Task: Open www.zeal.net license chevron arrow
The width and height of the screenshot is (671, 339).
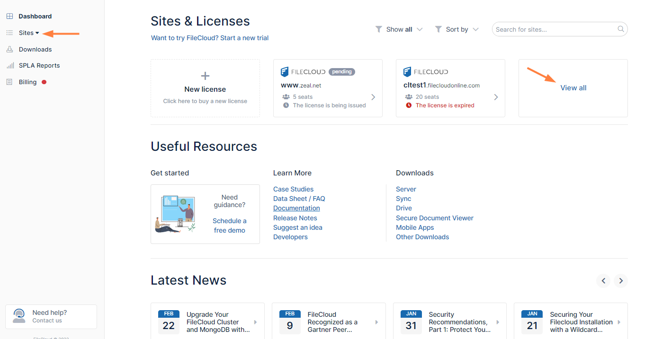Action: pyautogui.click(x=373, y=97)
